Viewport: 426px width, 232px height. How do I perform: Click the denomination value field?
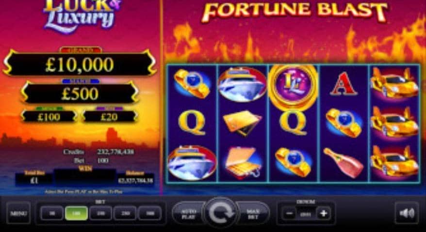[x=306, y=214]
